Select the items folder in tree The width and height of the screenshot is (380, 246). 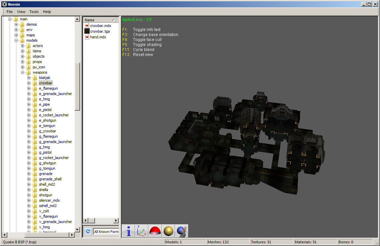(x=37, y=51)
